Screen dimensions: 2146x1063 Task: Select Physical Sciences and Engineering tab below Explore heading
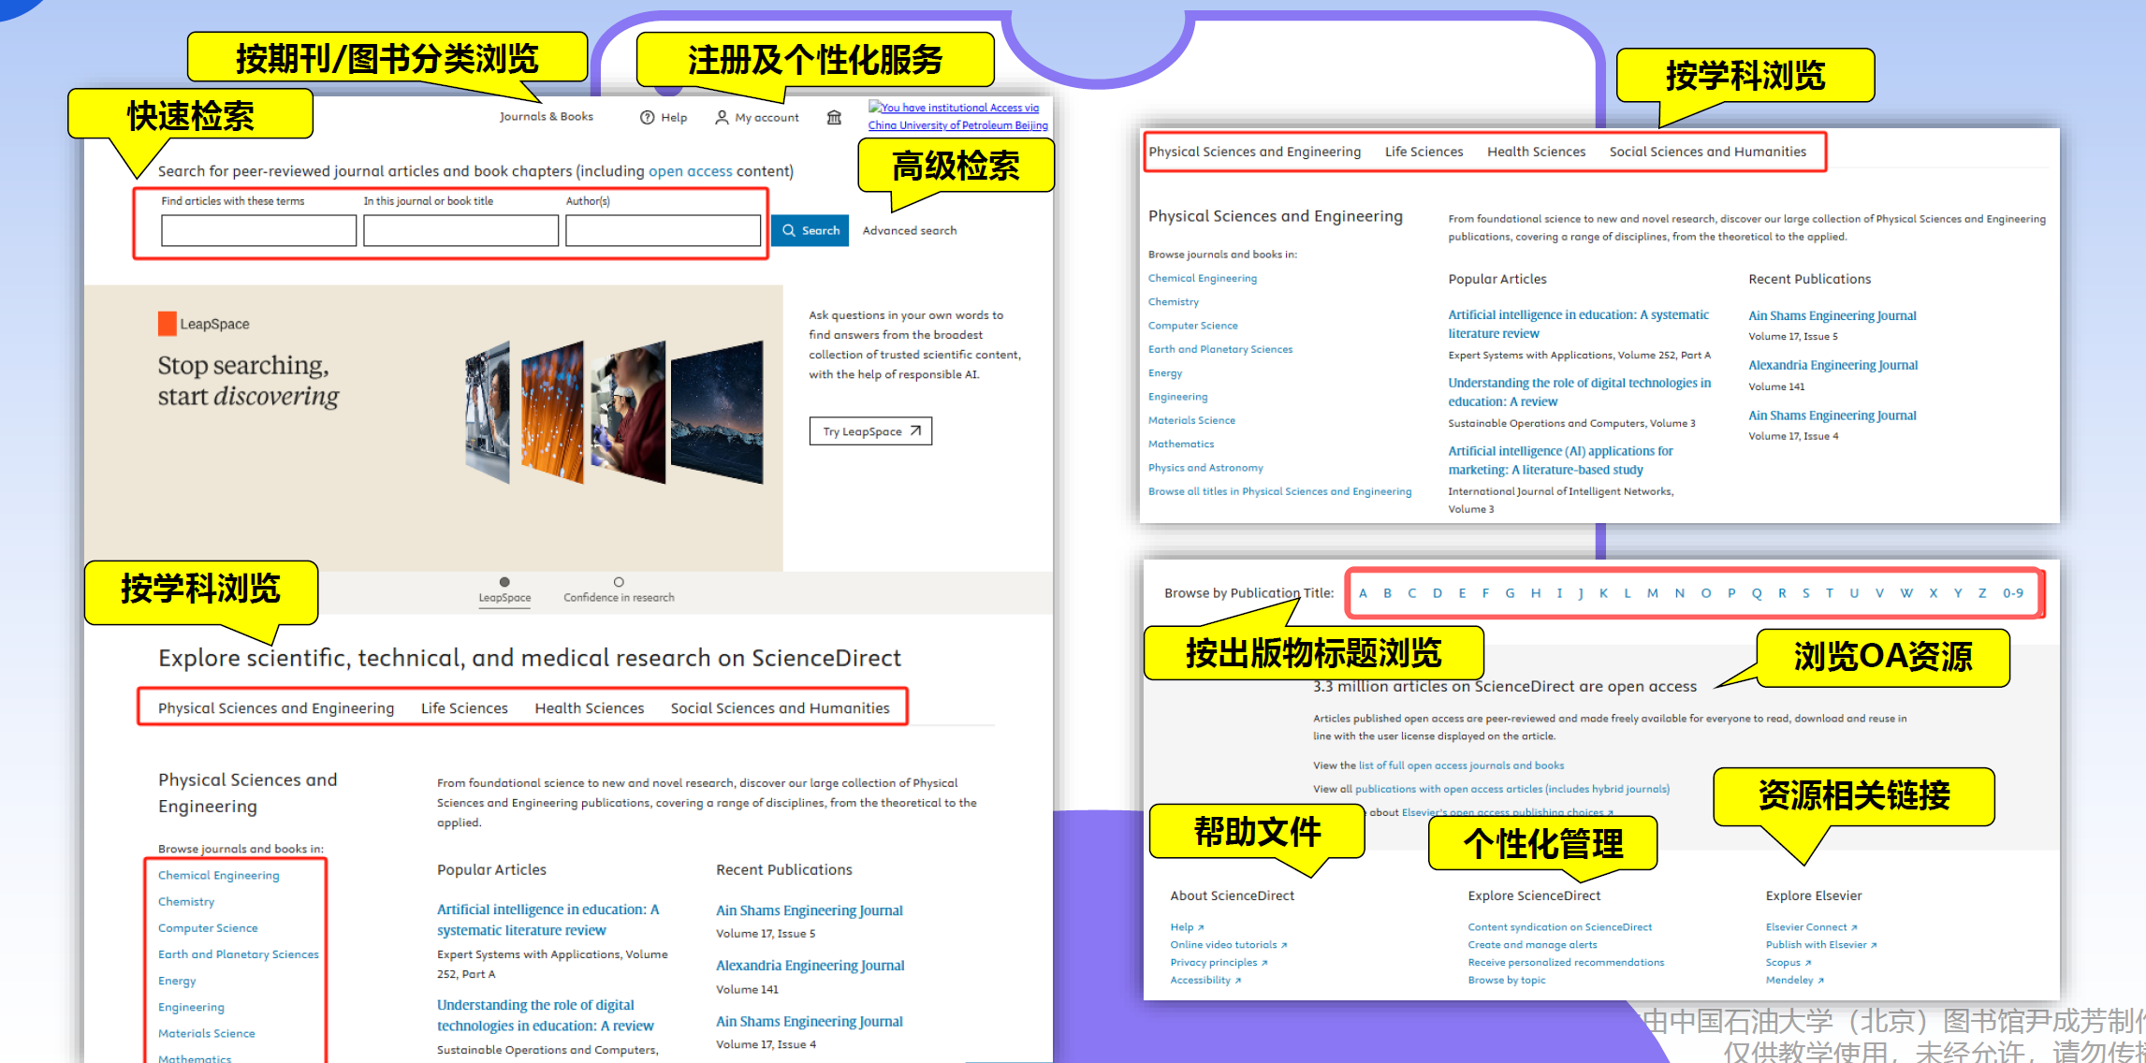coord(276,708)
